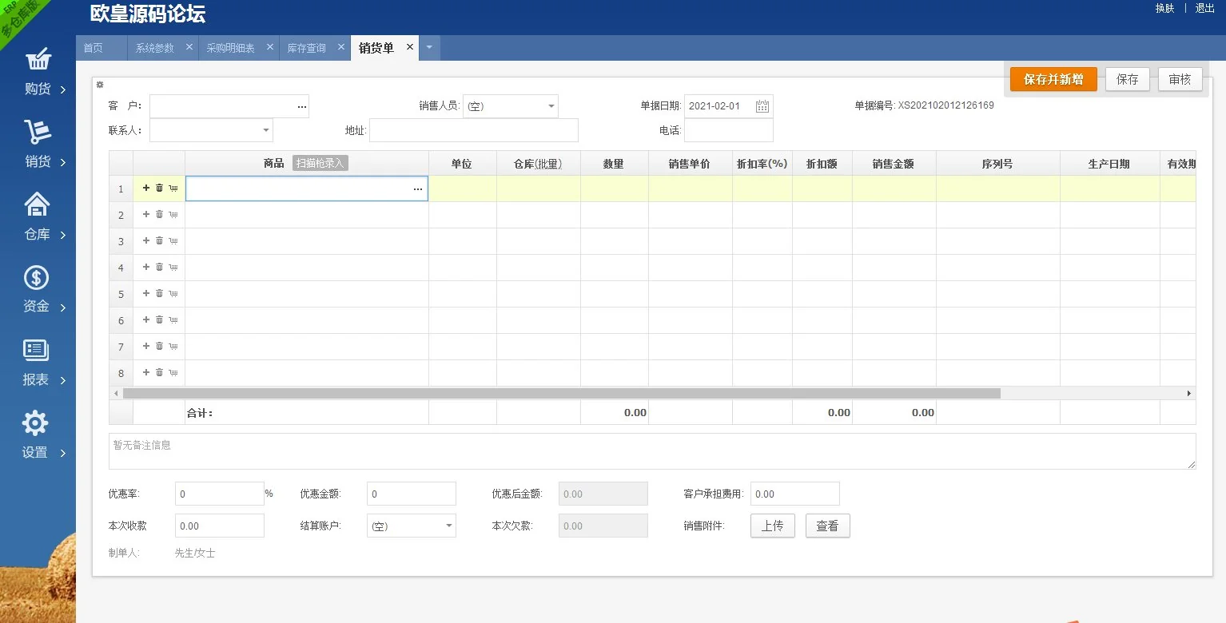Open the 销货 sales sidebar menu
The image size is (1226, 623).
(x=38, y=145)
